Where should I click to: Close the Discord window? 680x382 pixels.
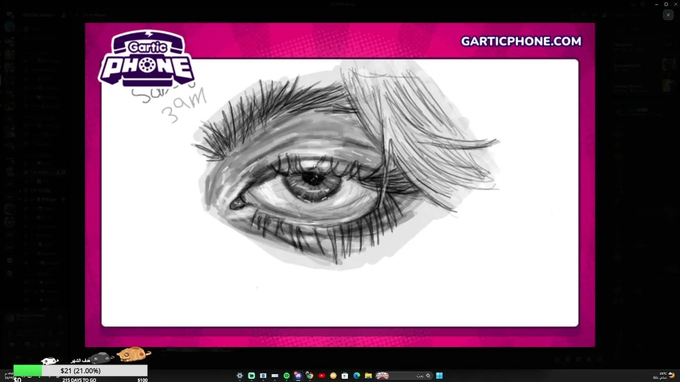(675, 4)
